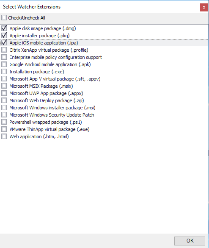Check Installation package (.exe) option
The image size is (209, 248).
[x=4, y=72]
